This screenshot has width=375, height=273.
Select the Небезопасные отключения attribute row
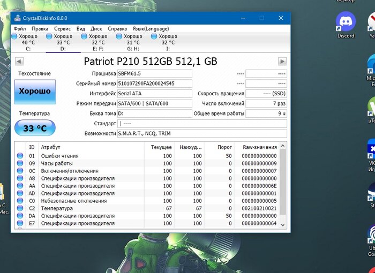click(x=147, y=201)
